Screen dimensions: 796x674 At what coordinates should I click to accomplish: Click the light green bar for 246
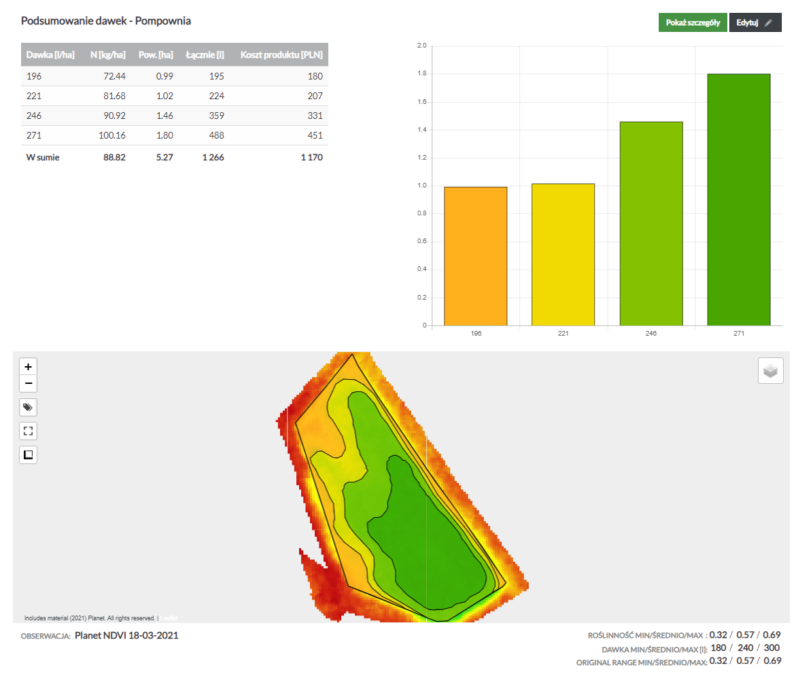click(651, 224)
